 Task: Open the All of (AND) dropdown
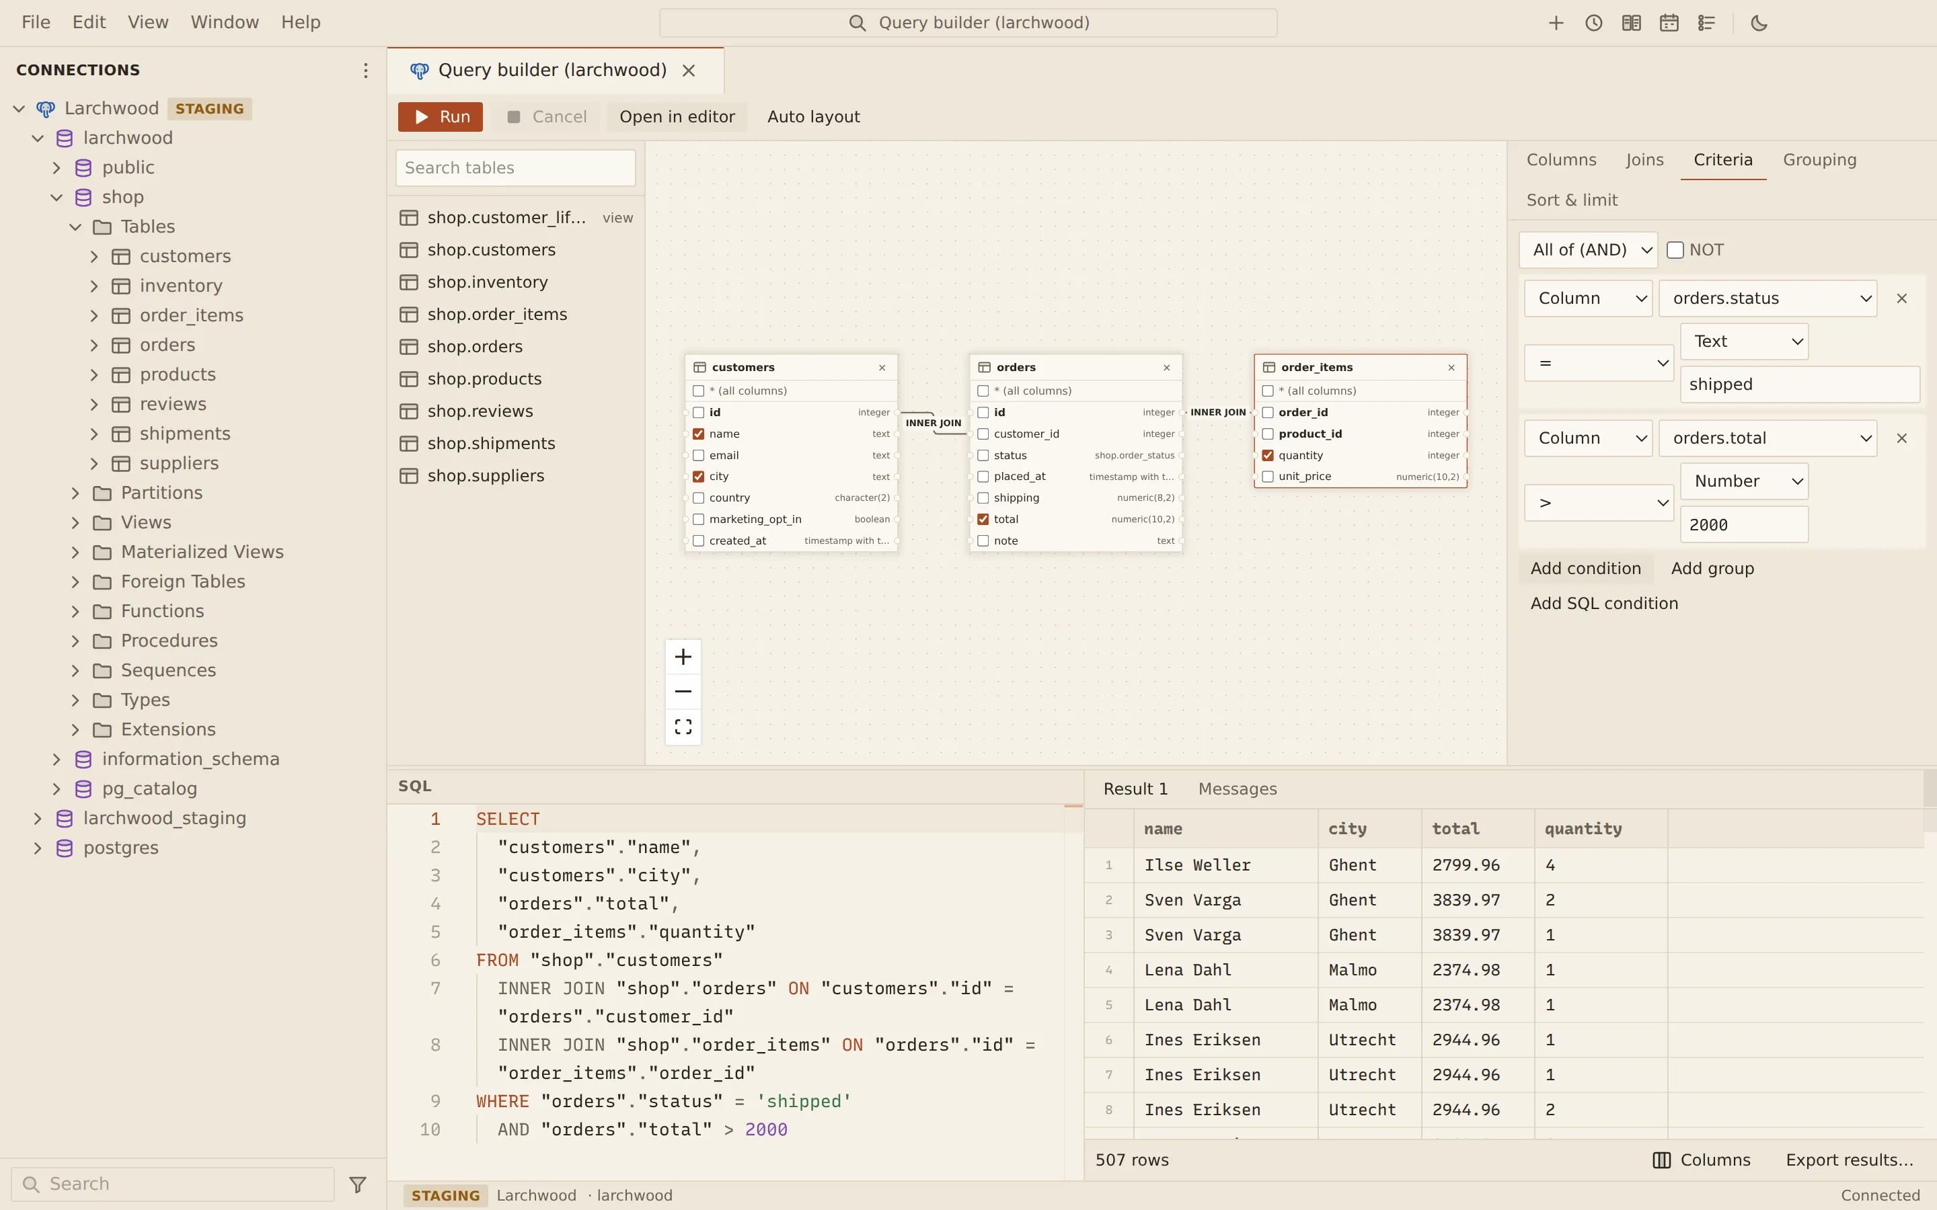tap(1588, 251)
